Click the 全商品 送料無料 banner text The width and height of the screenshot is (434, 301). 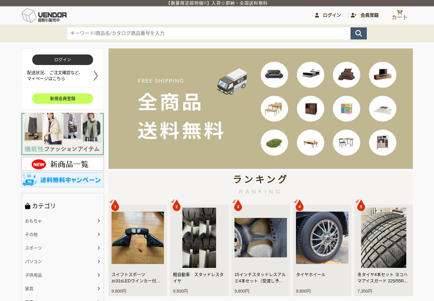click(x=181, y=116)
